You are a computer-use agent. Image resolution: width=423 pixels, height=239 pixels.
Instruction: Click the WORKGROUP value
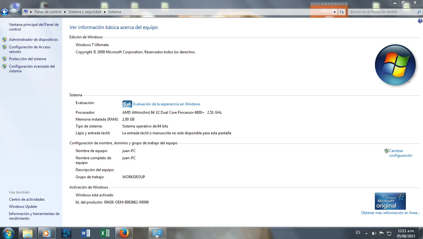(134, 177)
